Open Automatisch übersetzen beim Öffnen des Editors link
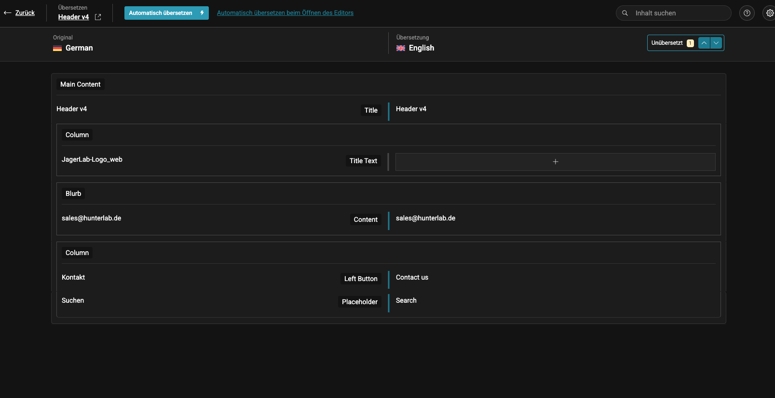The image size is (775, 398). coord(285,13)
